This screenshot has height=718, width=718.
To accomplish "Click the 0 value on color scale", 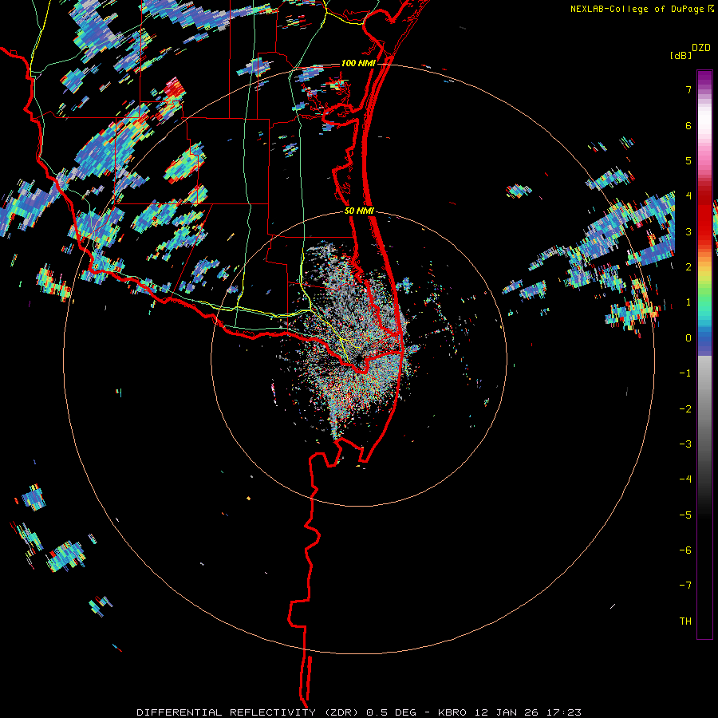I will [x=688, y=338].
